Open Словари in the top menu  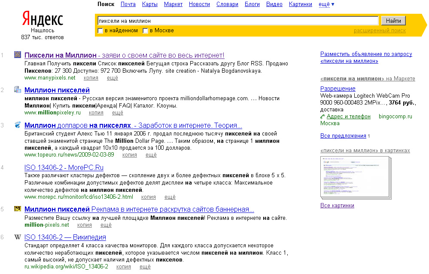coord(227,4)
